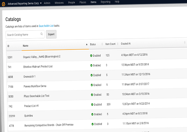The image size is (187, 132).
Task: Focus the Search Catalog Name field
Action: pos(25,35)
